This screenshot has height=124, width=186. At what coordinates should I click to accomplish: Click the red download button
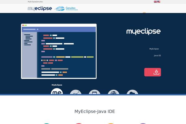click(153, 72)
